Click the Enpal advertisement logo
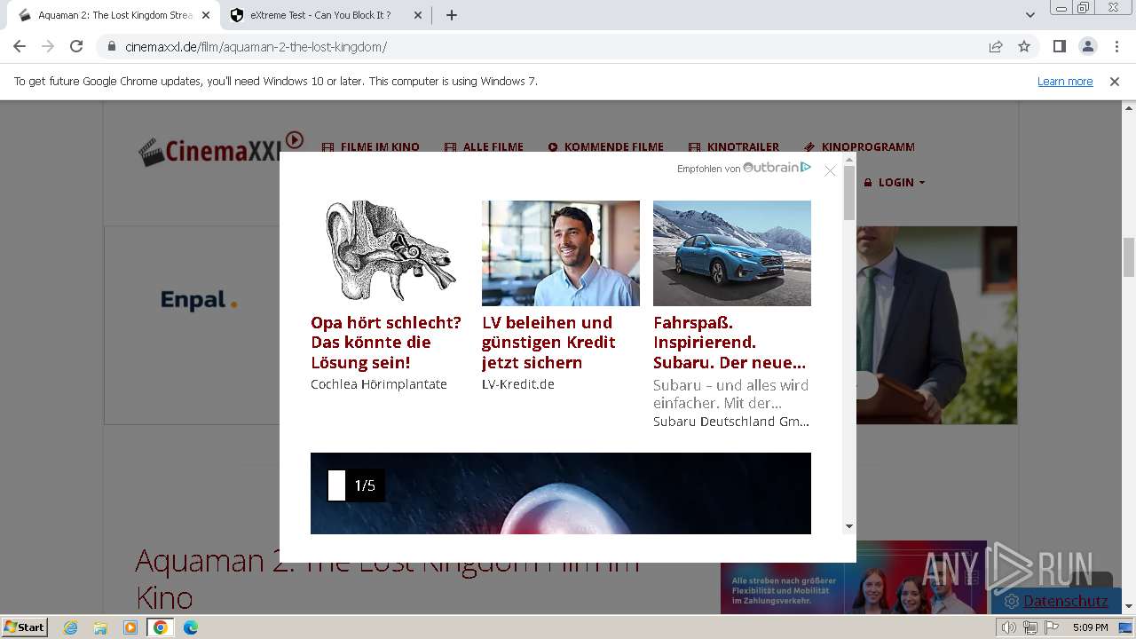 [x=199, y=300]
